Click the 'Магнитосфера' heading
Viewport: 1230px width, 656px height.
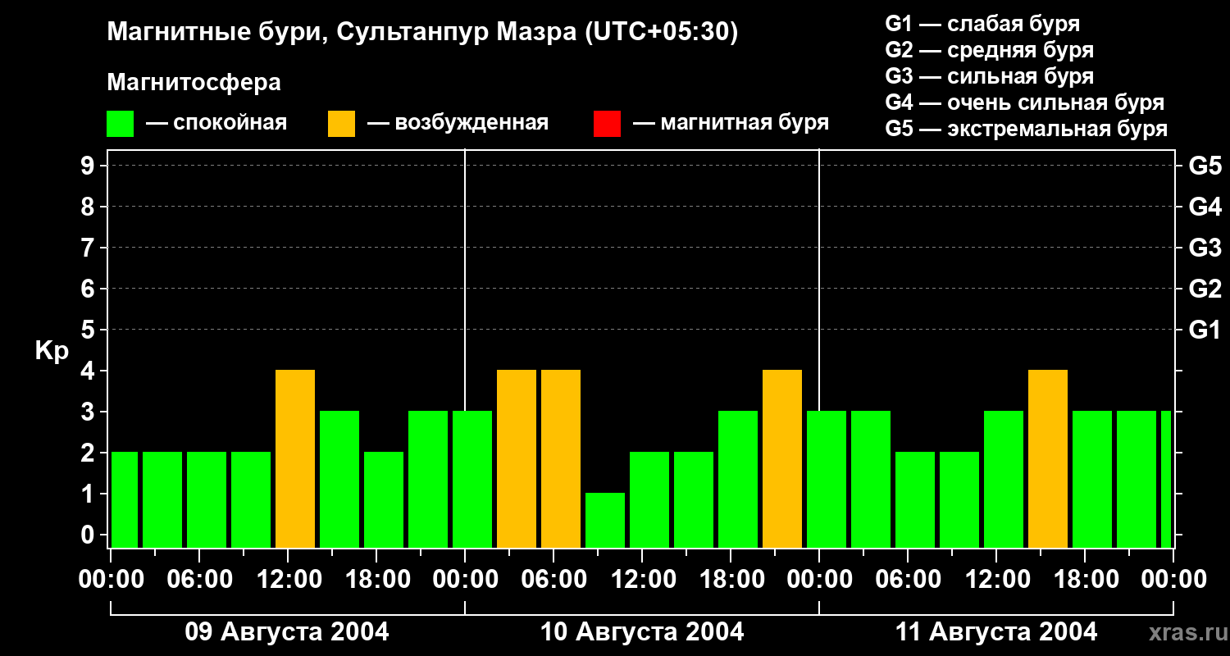[194, 83]
